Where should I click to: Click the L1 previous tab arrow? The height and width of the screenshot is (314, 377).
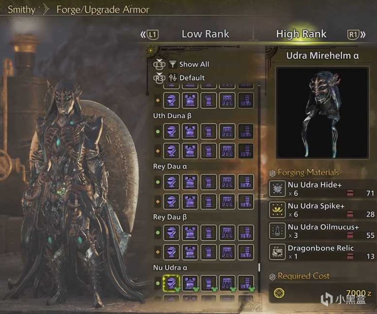(x=150, y=34)
